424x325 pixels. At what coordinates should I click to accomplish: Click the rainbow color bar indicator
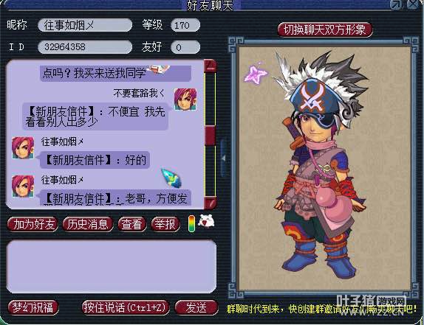[191, 223]
